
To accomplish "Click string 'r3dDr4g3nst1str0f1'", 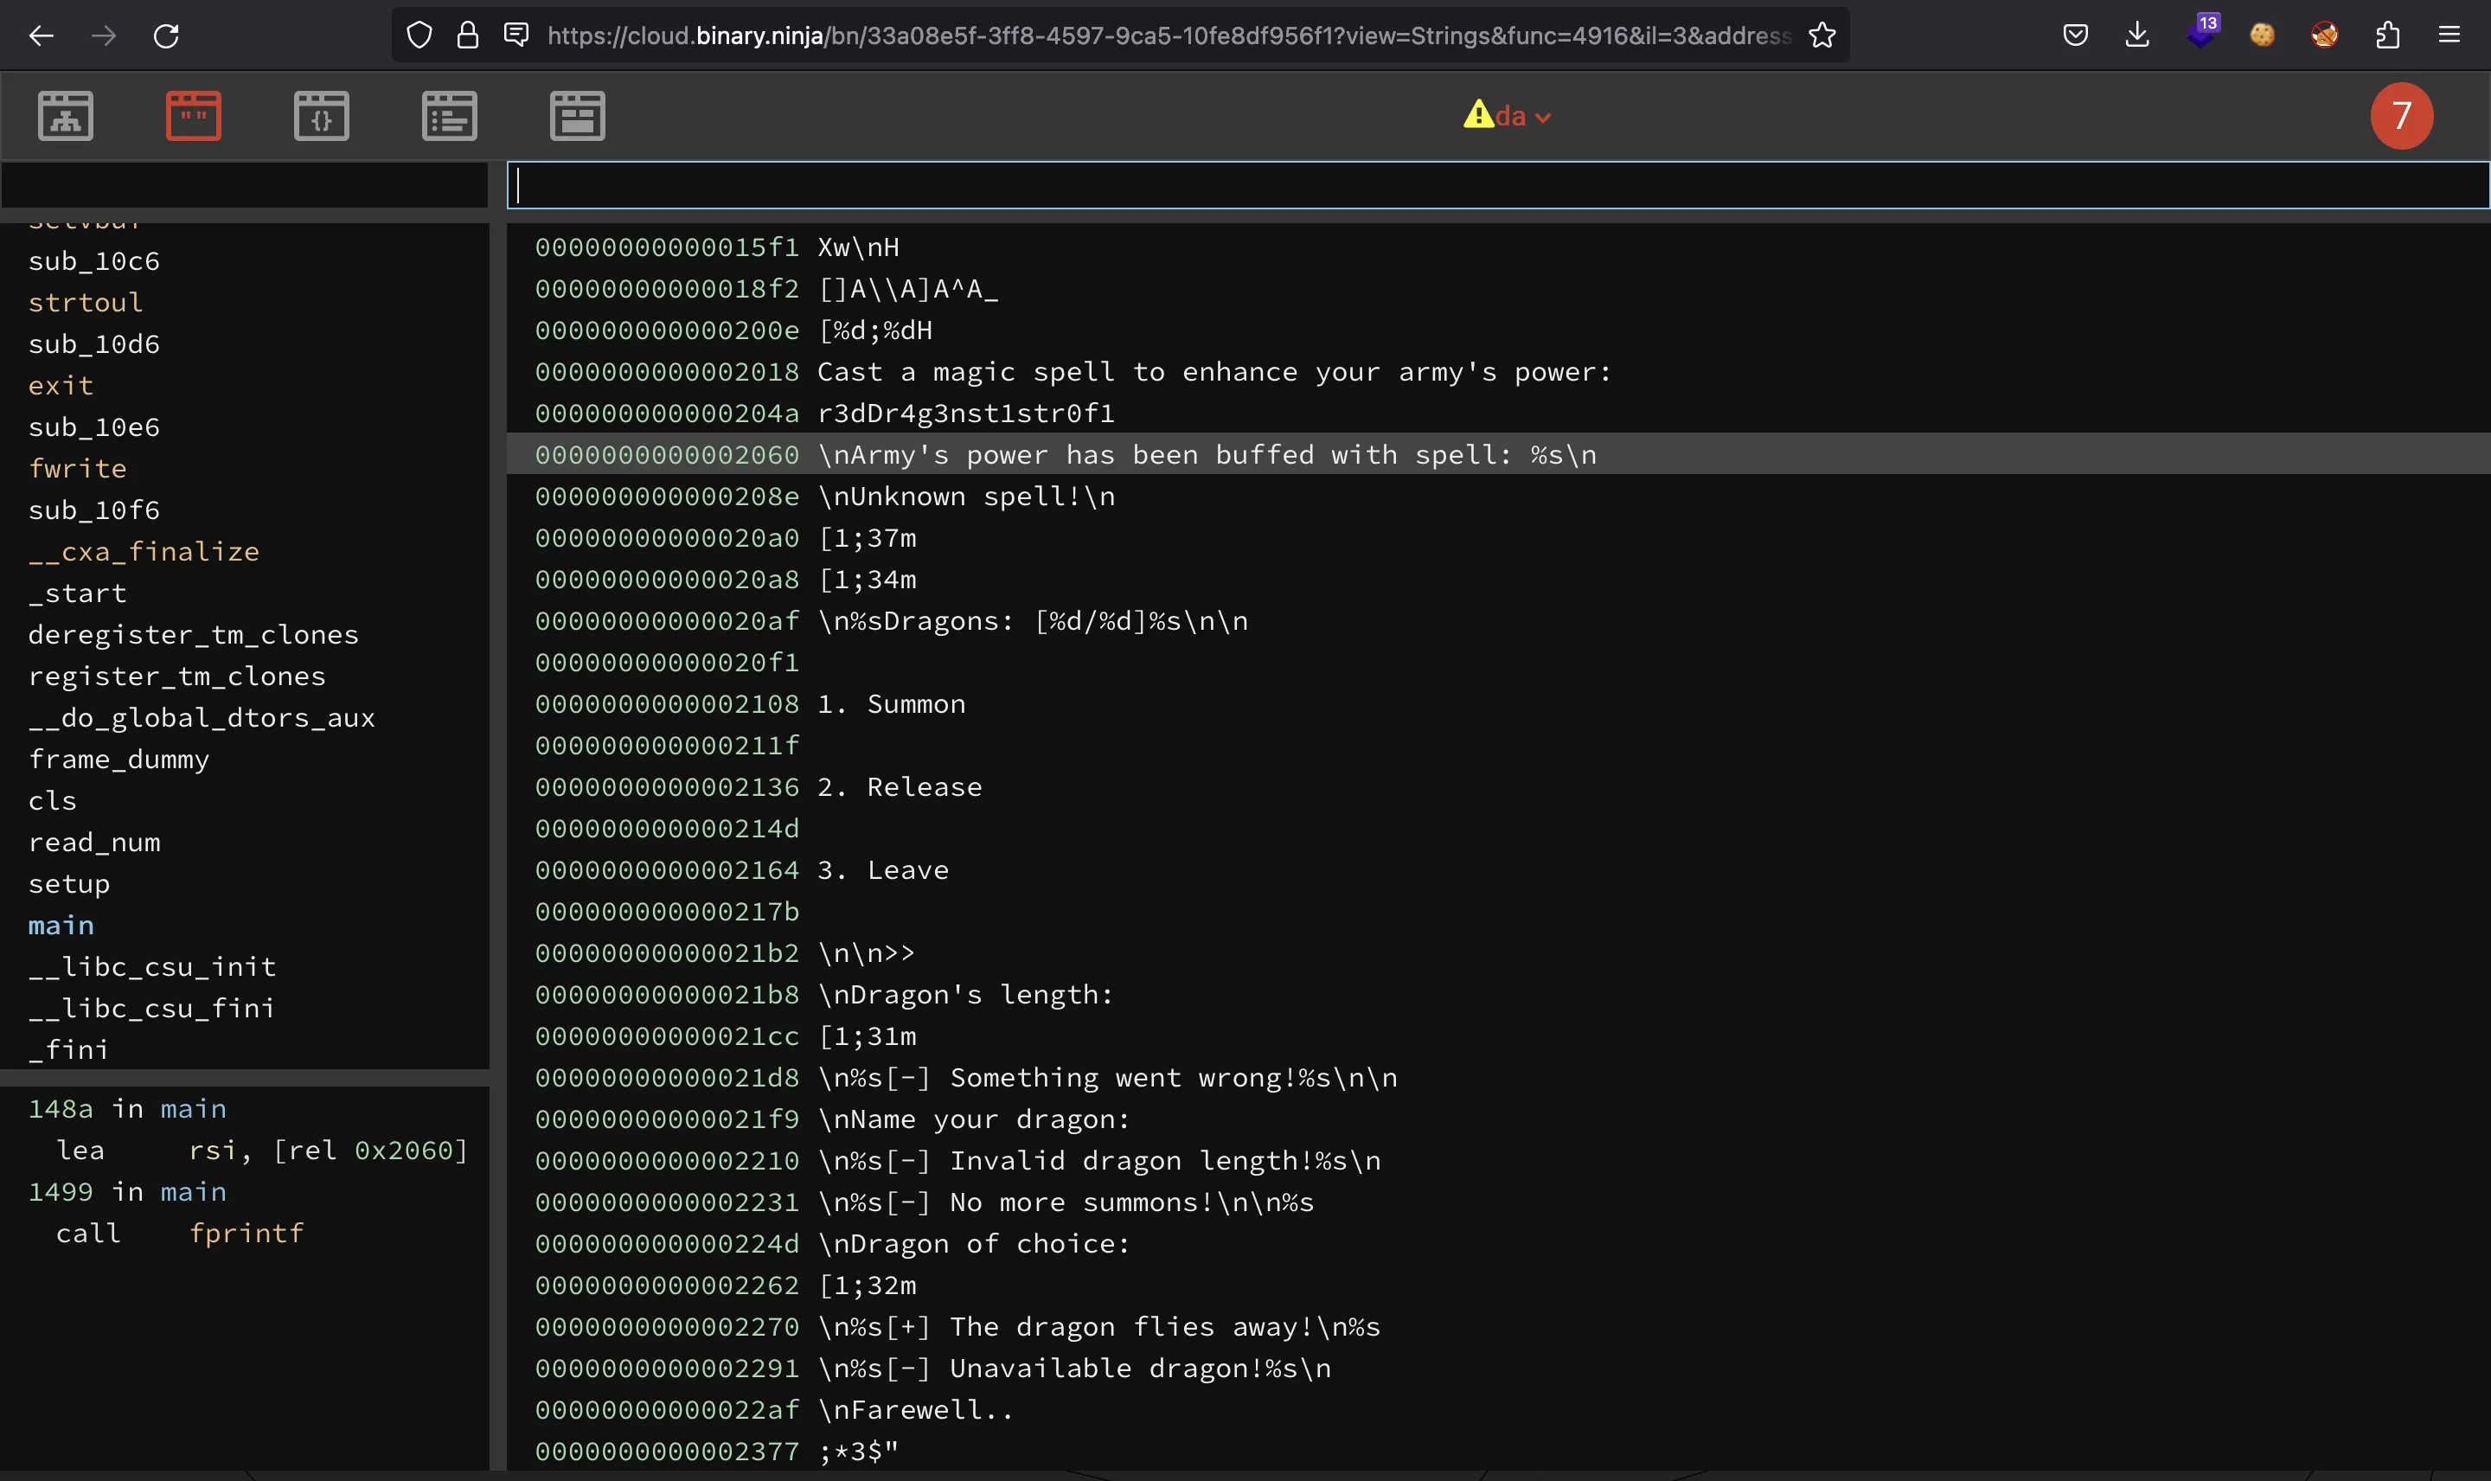I will click(965, 414).
